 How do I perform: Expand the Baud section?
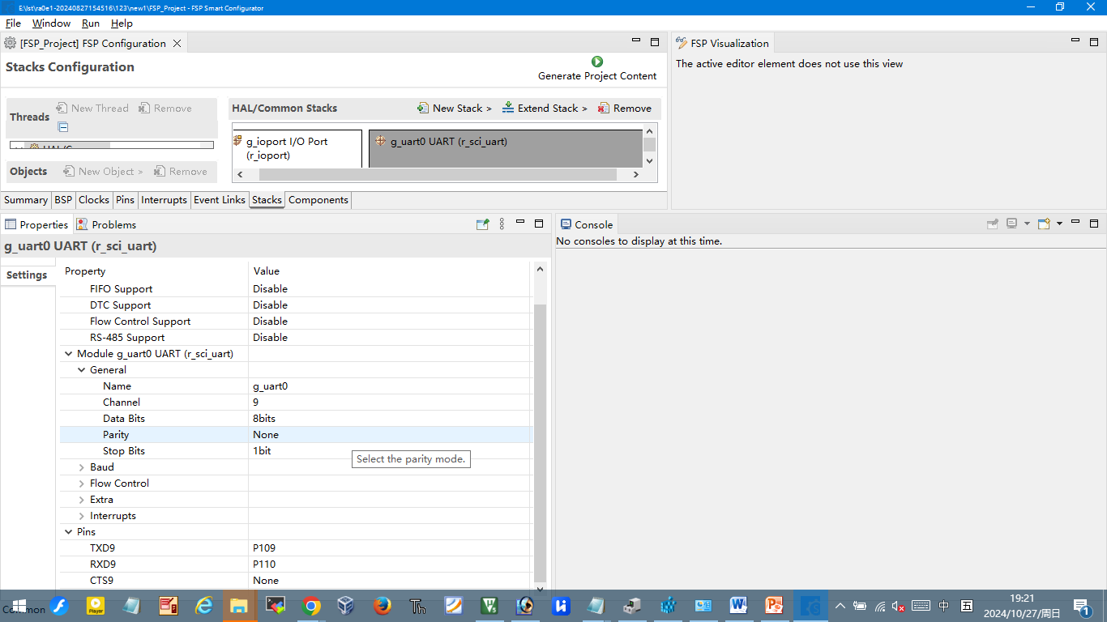[x=81, y=467]
